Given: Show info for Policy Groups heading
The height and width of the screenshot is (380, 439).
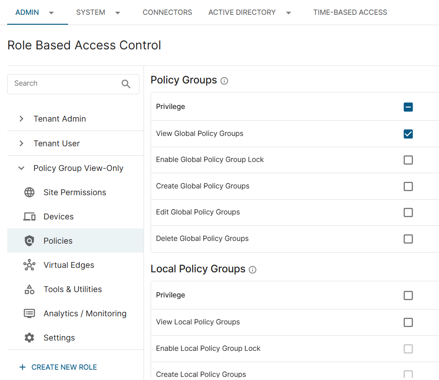Looking at the screenshot, I should click(225, 81).
